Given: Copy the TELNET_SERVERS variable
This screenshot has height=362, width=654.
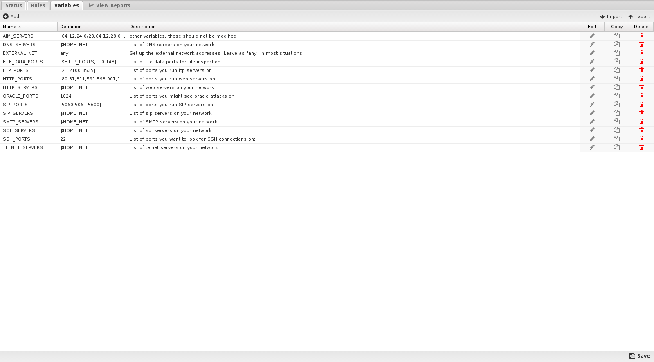Looking at the screenshot, I should [x=616, y=147].
